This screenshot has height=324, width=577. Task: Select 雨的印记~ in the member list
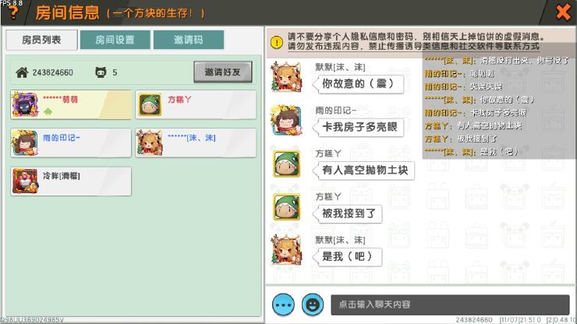[71, 143]
